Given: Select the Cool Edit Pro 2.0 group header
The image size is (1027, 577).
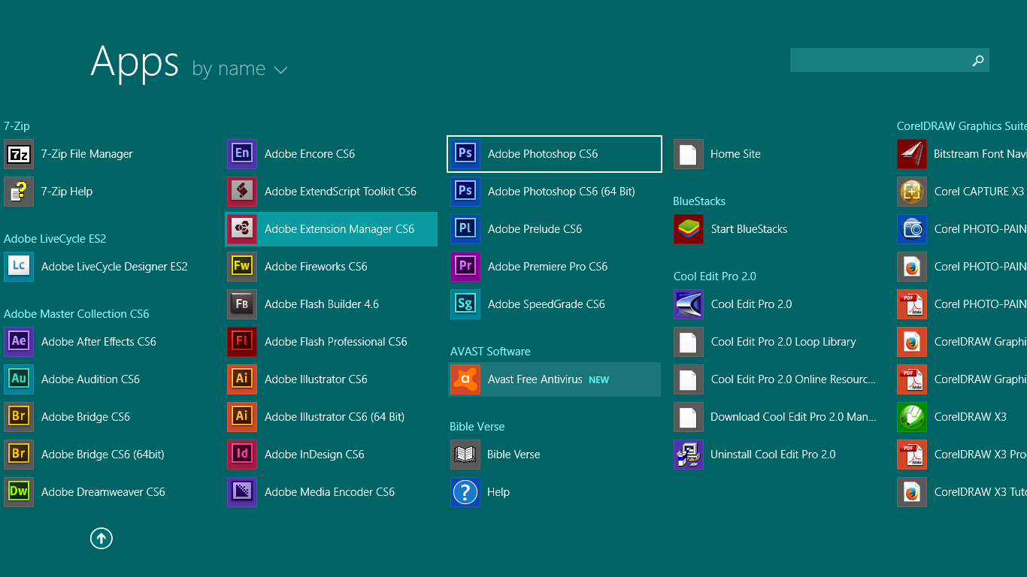Looking at the screenshot, I should coord(715,276).
